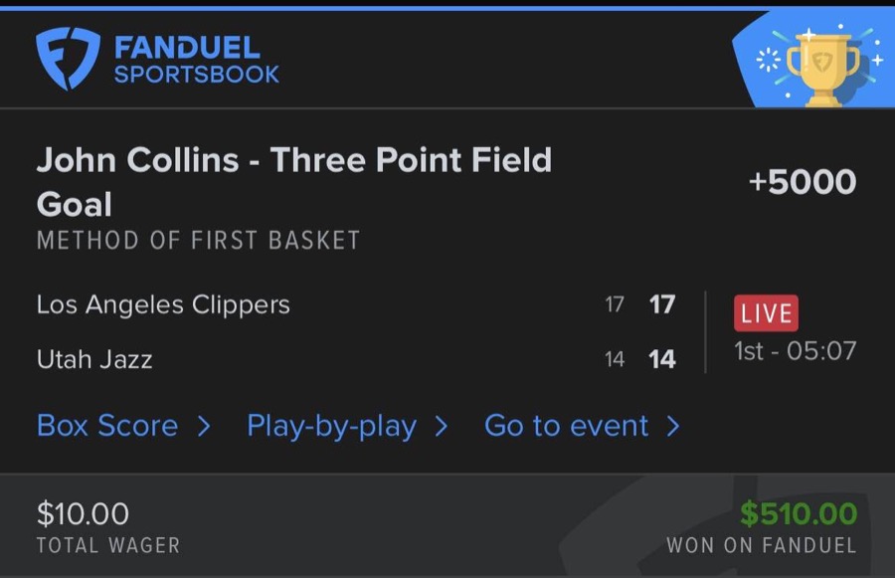
Task: Click the $10.00 total wager amount
Action: click(x=83, y=514)
